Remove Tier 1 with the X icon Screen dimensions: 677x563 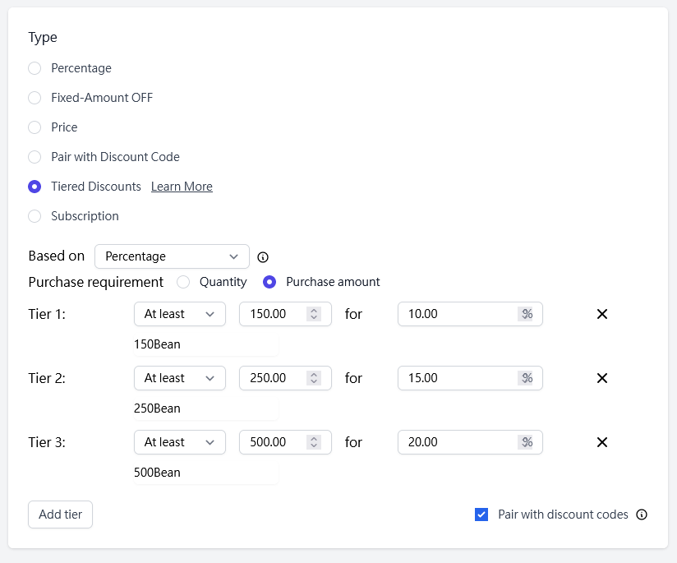(602, 314)
